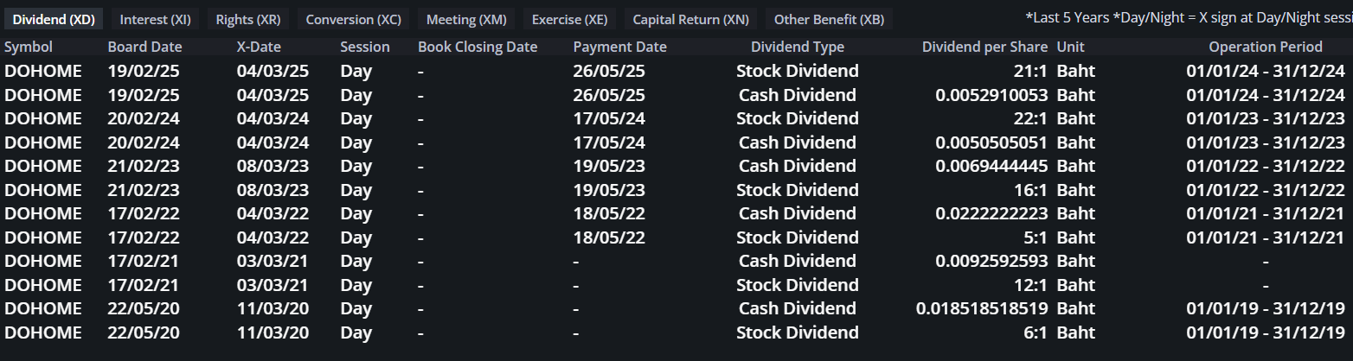The image size is (1353, 361).
Task: Click the Cash Dividend cell for 0.0050505051 row
Action: [x=798, y=142]
